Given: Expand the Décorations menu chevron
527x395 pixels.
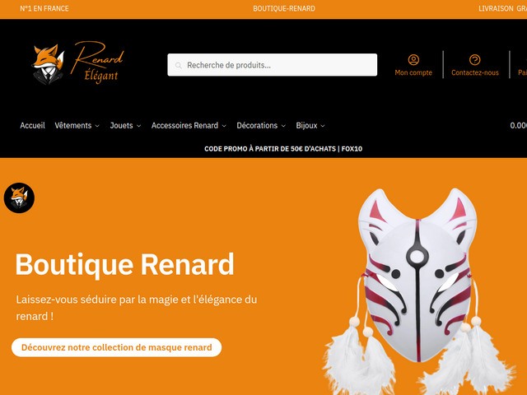Looking at the screenshot, I should coord(283,126).
